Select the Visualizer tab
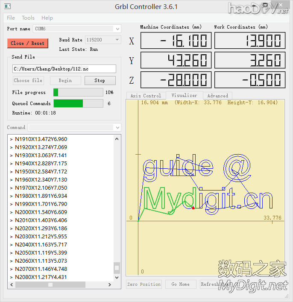Screen dimensions: 293x302 click(184, 96)
